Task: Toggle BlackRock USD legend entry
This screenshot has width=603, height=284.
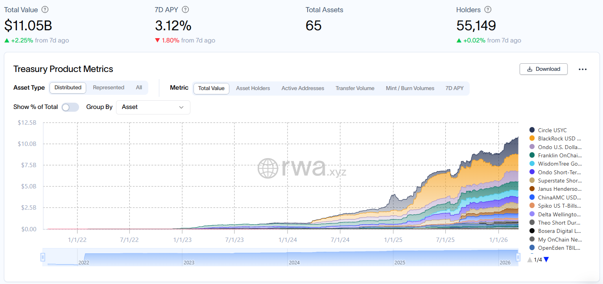Action: (x=559, y=138)
